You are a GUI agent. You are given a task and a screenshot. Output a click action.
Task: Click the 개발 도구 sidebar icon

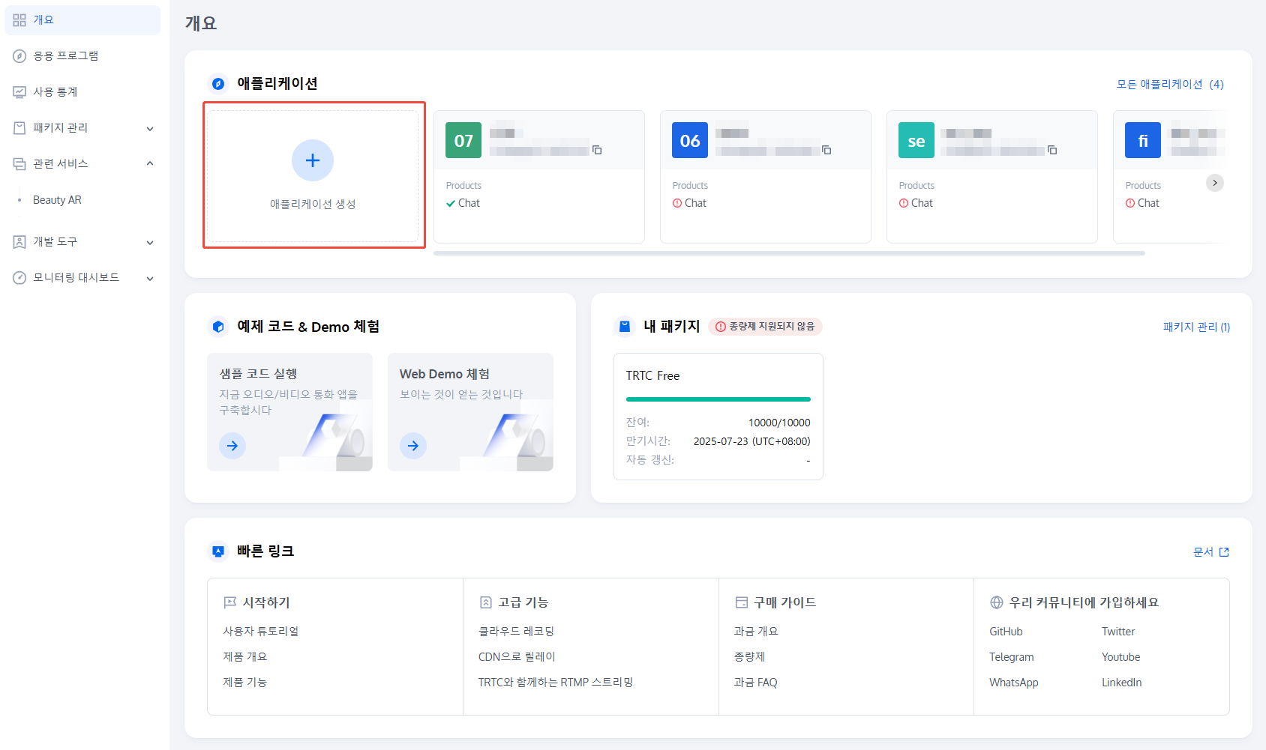click(x=19, y=242)
